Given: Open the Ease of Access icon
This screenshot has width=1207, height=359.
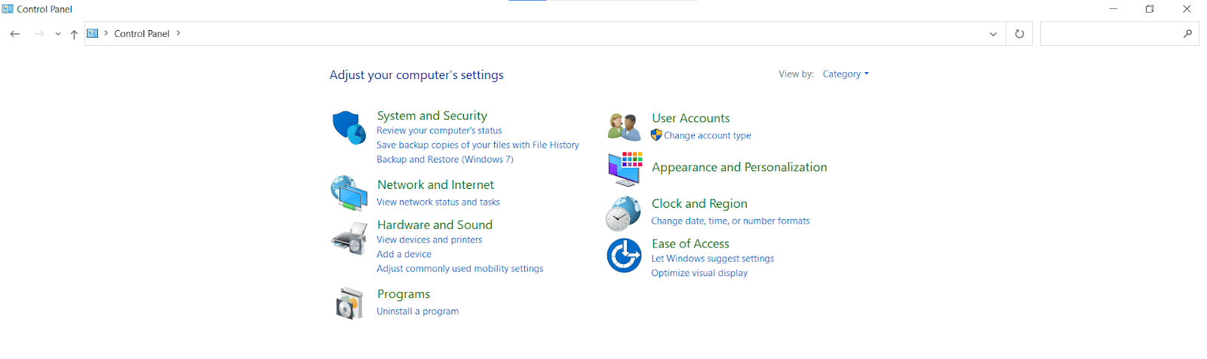Looking at the screenshot, I should (624, 255).
